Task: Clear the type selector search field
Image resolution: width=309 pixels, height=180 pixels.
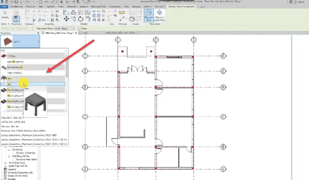Action: pyautogui.click(x=66, y=51)
